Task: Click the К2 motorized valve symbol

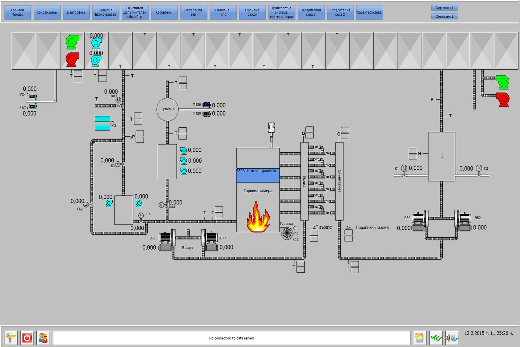Action: pos(479,169)
